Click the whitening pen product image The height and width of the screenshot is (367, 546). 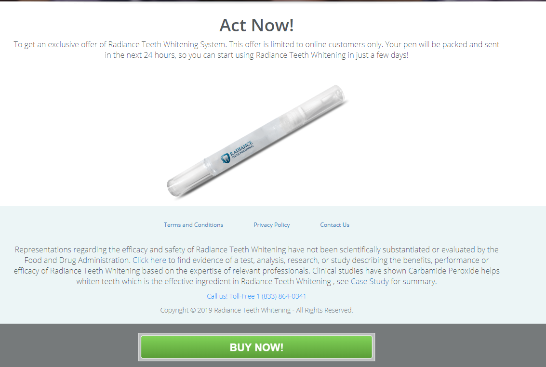point(257,141)
